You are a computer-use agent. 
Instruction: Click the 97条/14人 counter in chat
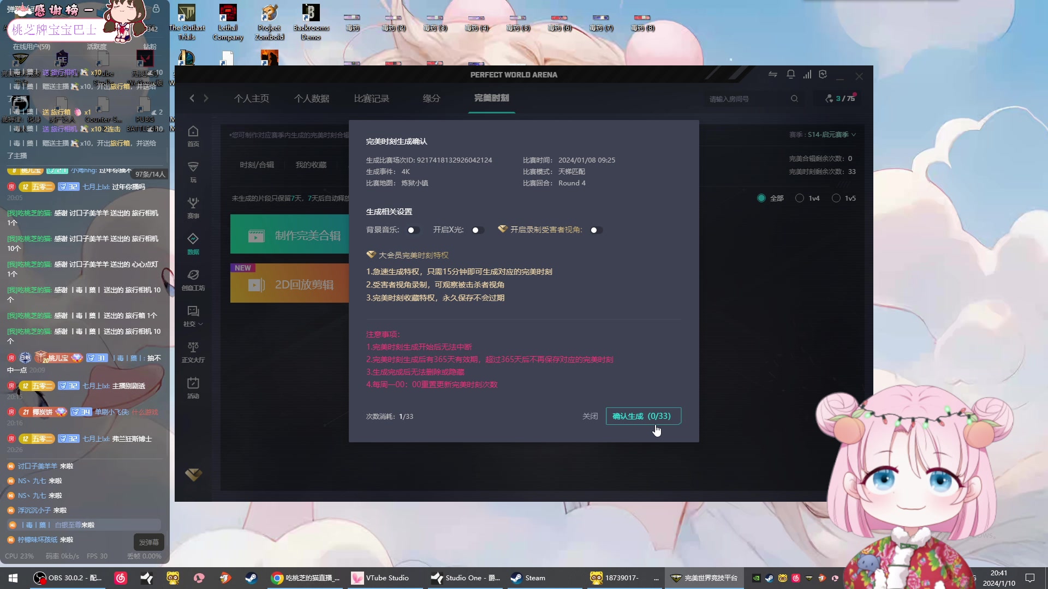[150, 174]
